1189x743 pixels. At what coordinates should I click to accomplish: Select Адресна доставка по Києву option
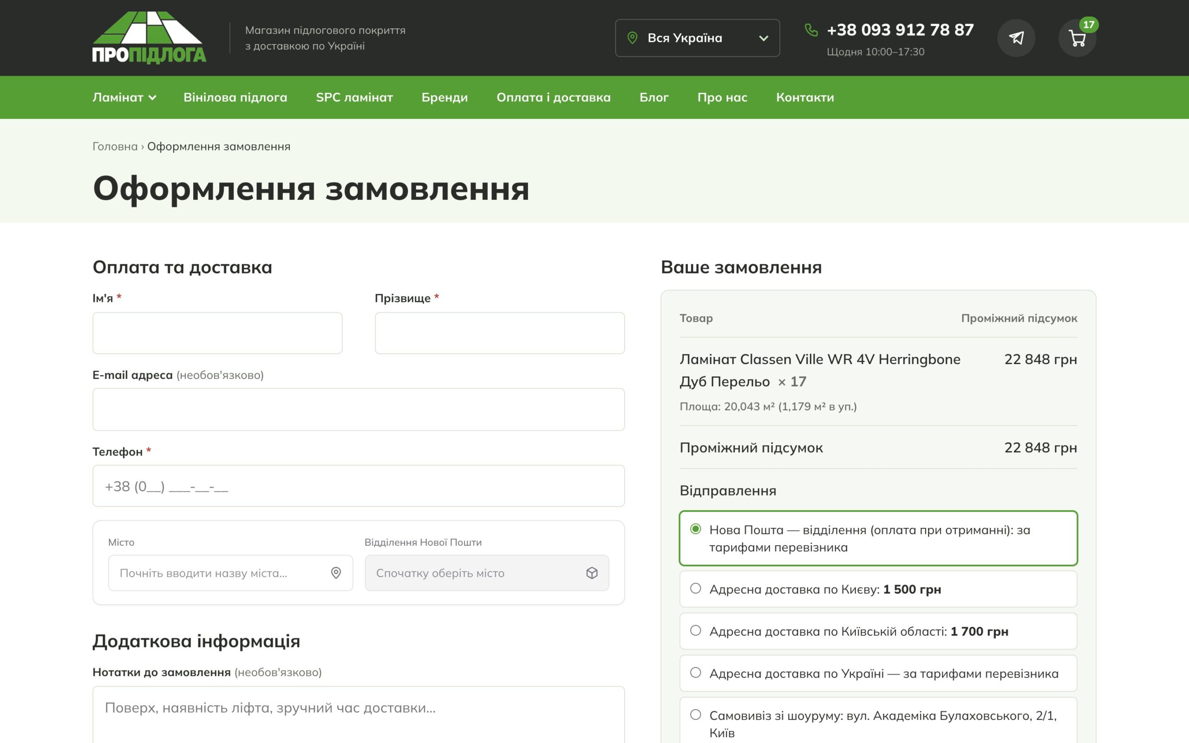pyautogui.click(x=878, y=589)
